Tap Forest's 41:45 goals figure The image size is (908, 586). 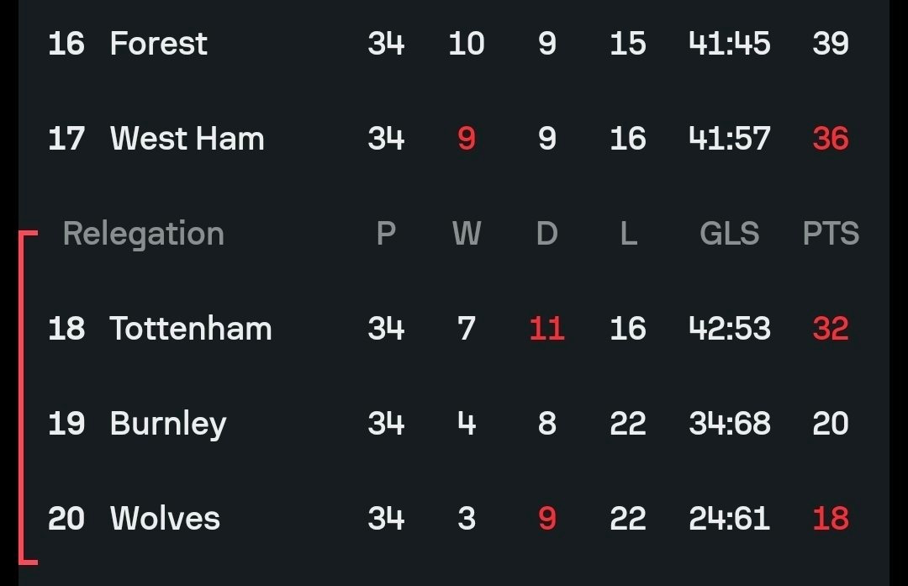coord(729,44)
